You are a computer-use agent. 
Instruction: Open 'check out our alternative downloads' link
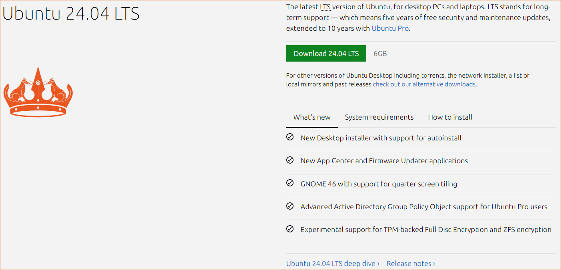click(x=424, y=84)
